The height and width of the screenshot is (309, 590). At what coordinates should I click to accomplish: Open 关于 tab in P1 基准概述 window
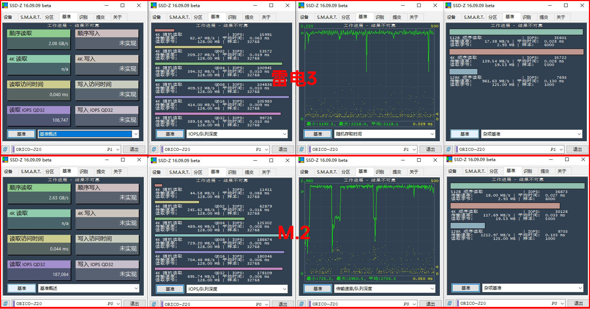pos(118,17)
